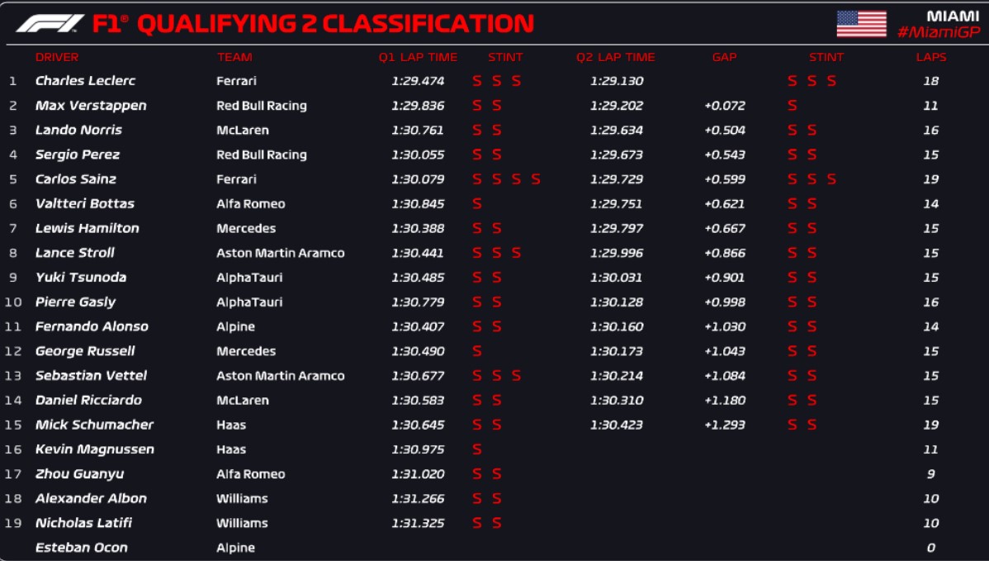The image size is (989, 561).
Task: Sort by the Q1 LAP TIME header
Action: (418, 58)
